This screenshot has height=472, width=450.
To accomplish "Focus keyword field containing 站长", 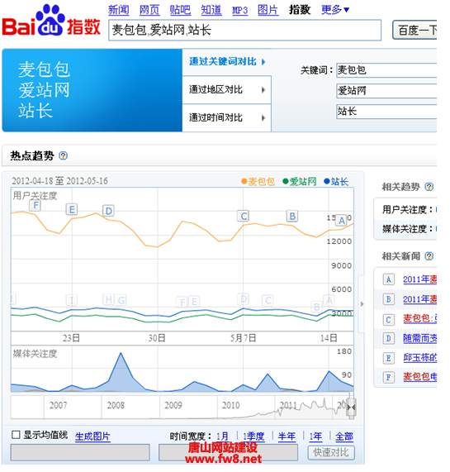I will (x=386, y=112).
